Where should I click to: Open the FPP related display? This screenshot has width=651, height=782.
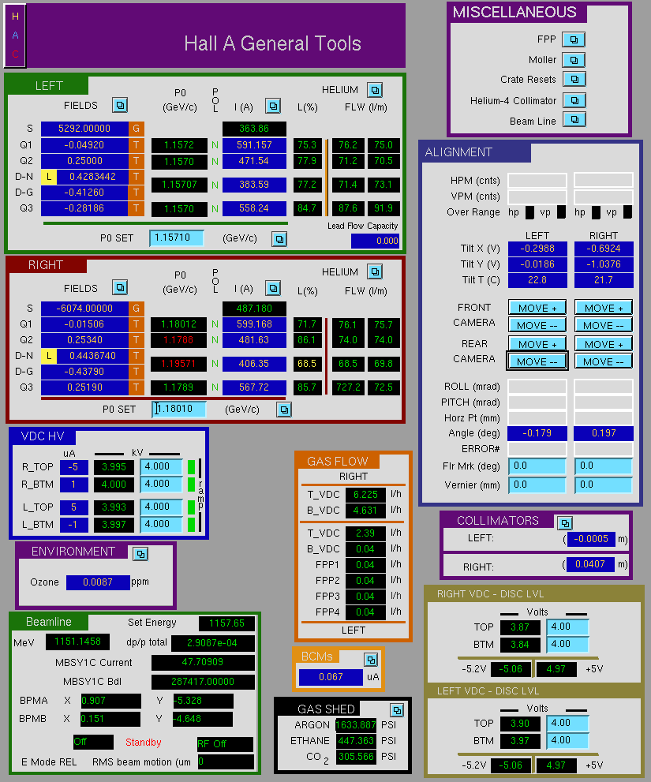(x=574, y=39)
